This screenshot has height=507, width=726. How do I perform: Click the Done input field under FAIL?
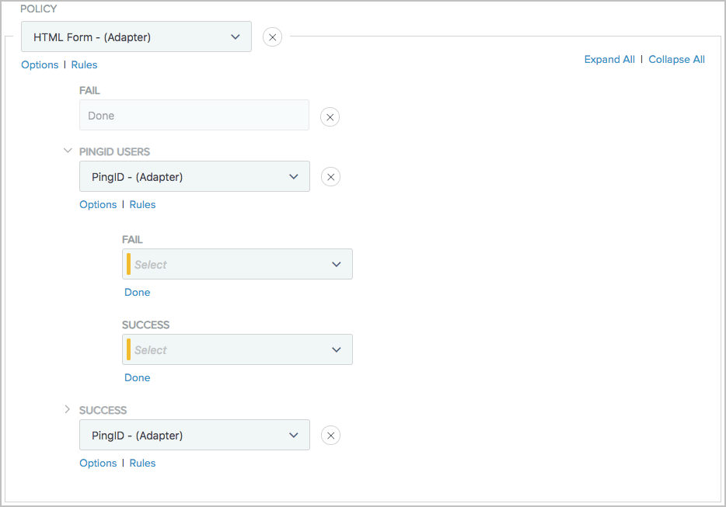(194, 115)
